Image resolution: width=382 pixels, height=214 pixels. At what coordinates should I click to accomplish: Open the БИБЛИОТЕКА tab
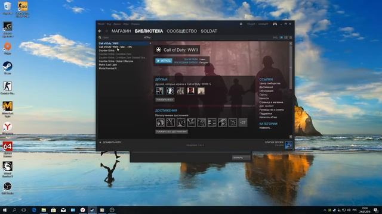[149, 31]
